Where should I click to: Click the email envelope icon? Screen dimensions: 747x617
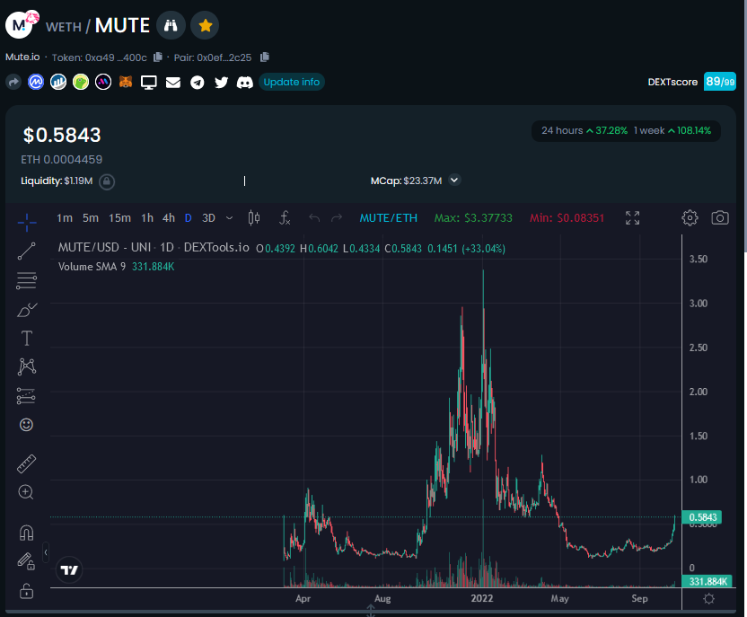(173, 83)
